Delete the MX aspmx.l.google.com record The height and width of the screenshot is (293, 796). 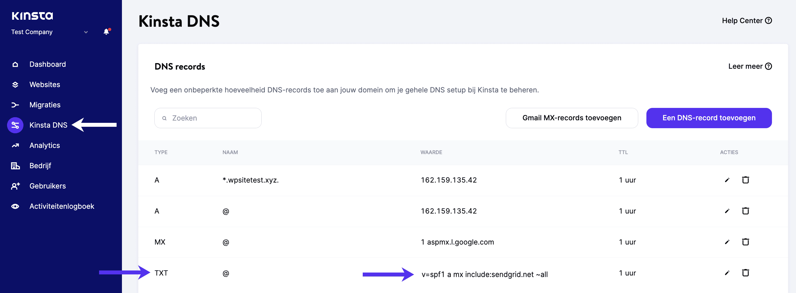coord(745,242)
